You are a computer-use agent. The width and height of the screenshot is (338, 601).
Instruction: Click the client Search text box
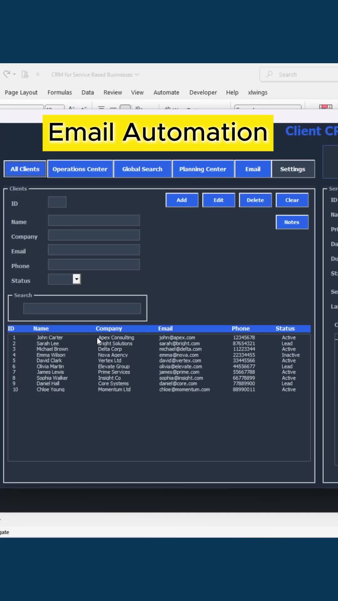(82, 308)
